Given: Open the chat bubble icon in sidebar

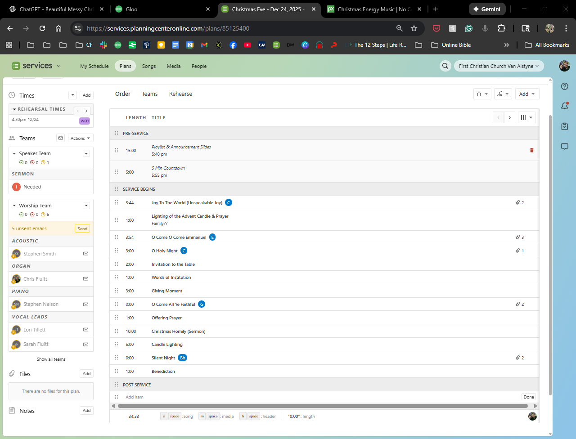Looking at the screenshot, I should tap(565, 147).
